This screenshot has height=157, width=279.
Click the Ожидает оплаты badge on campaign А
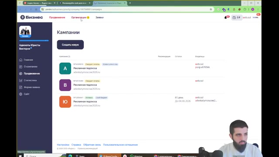[92, 64]
